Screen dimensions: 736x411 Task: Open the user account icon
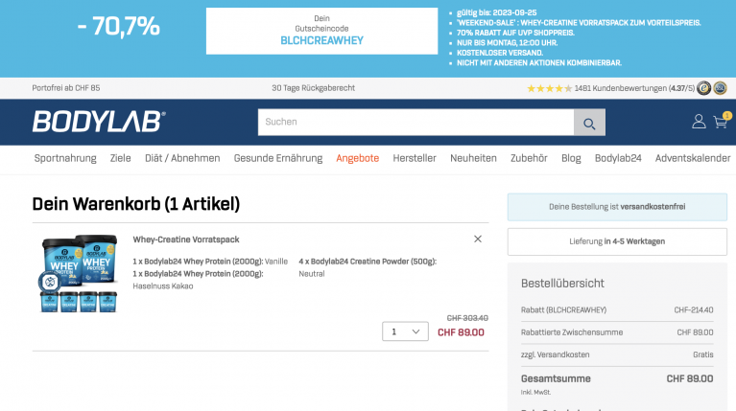(x=699, y=122)
